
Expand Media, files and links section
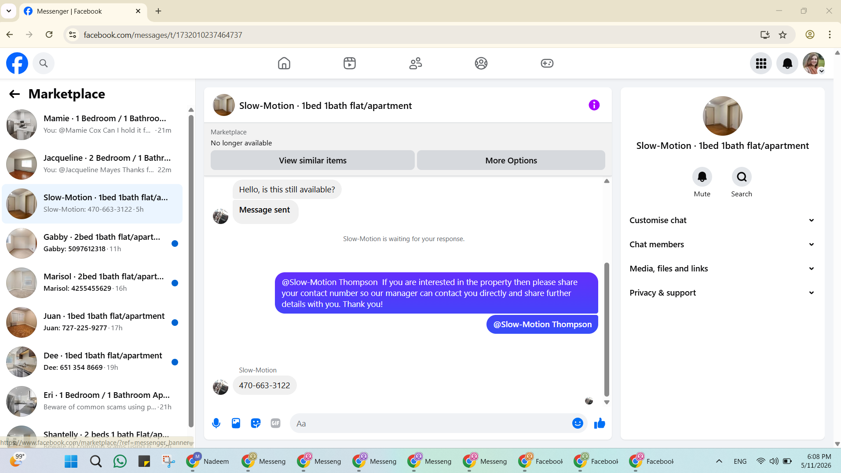(722, 269)
